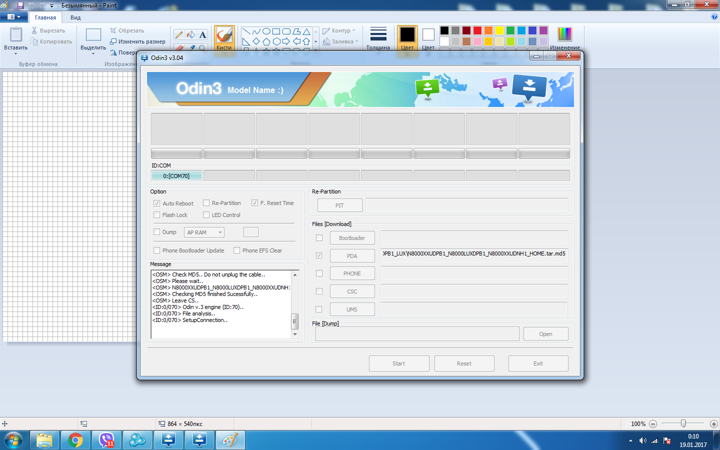Check the Phone EFS Clear option
720x450 pixels.
[237, 250]
